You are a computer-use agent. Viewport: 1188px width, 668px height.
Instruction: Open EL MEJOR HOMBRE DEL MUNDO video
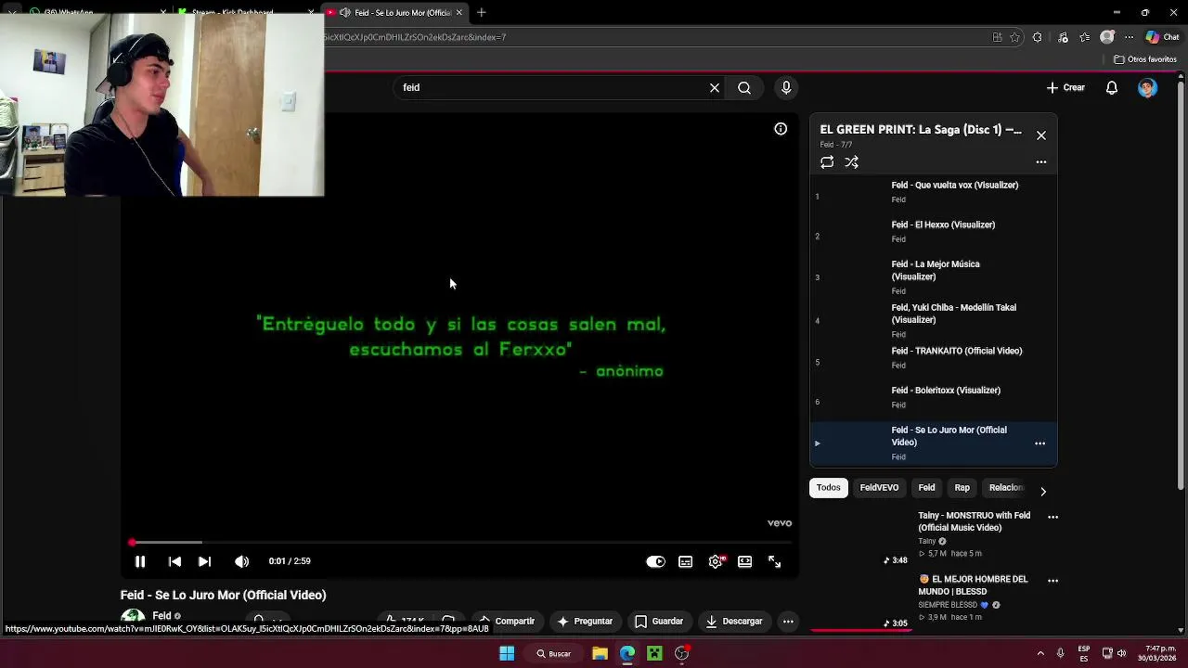click(974, 585)
